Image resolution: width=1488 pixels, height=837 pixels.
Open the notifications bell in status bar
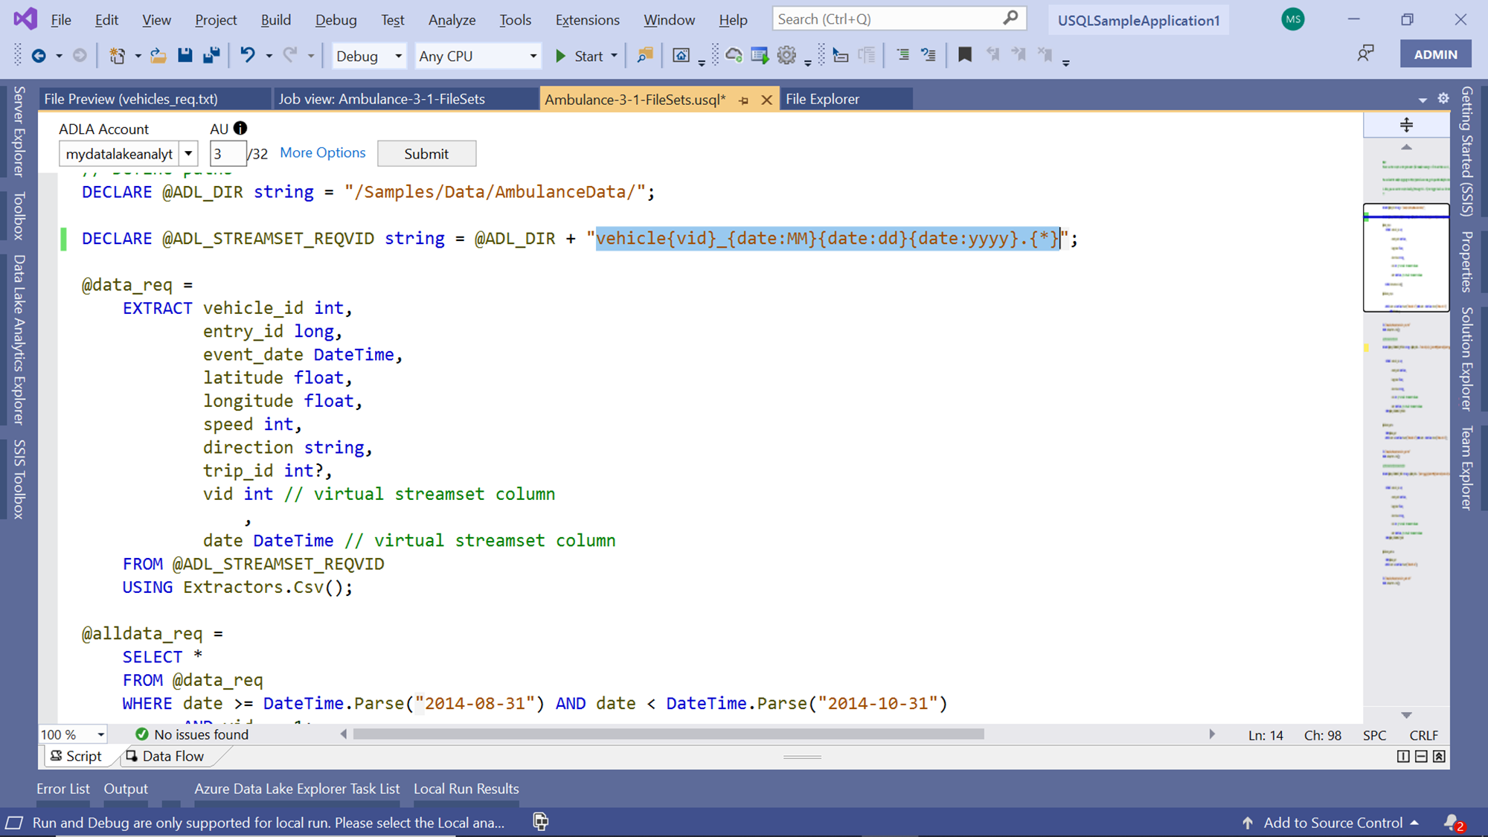[x=1452, y=822]
